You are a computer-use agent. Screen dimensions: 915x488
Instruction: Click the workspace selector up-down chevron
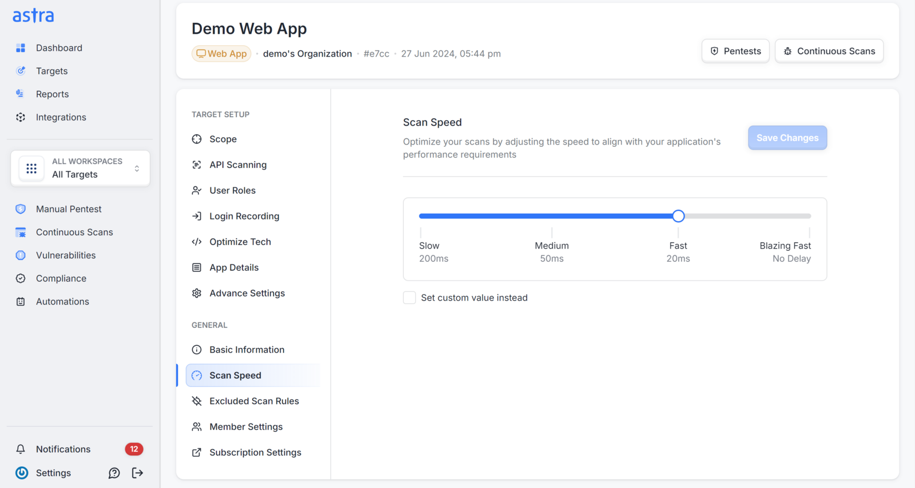coord(137,169)
